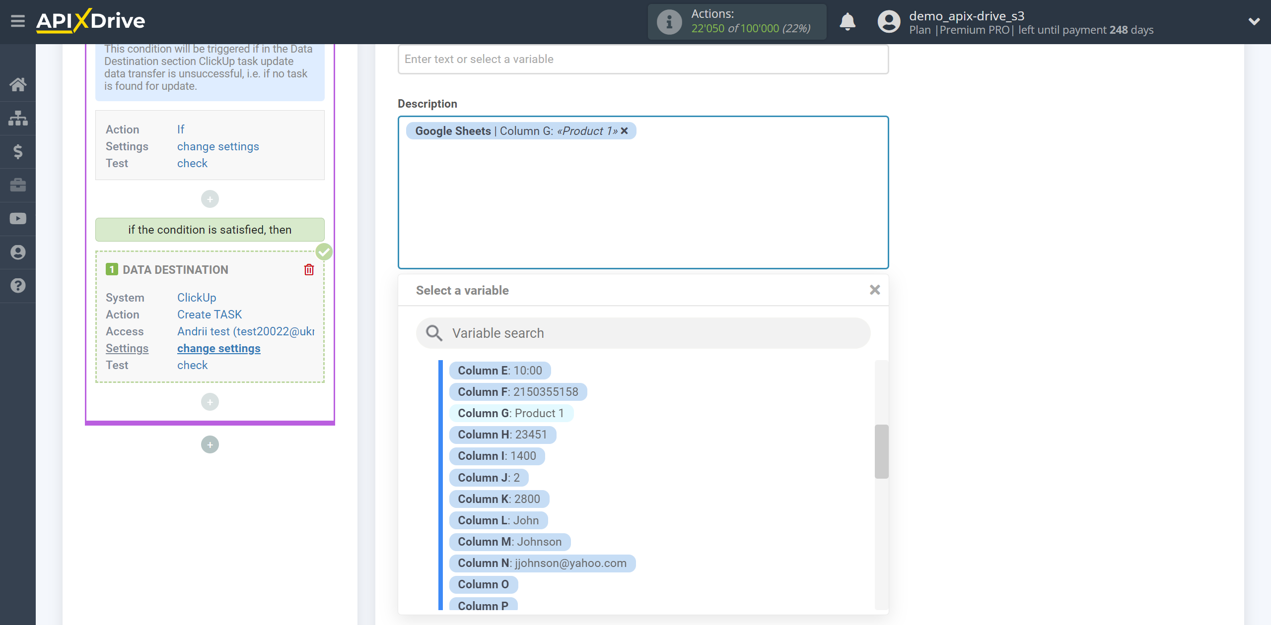This screenshot has height=625, width=1271.
Task: Click check link for the If action test
Action: click(x=192, y=163)
